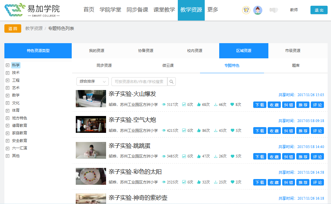
Task: Click download count icon for 亲子实验-跳跳蛋
Action: click(x=216, y=156)
